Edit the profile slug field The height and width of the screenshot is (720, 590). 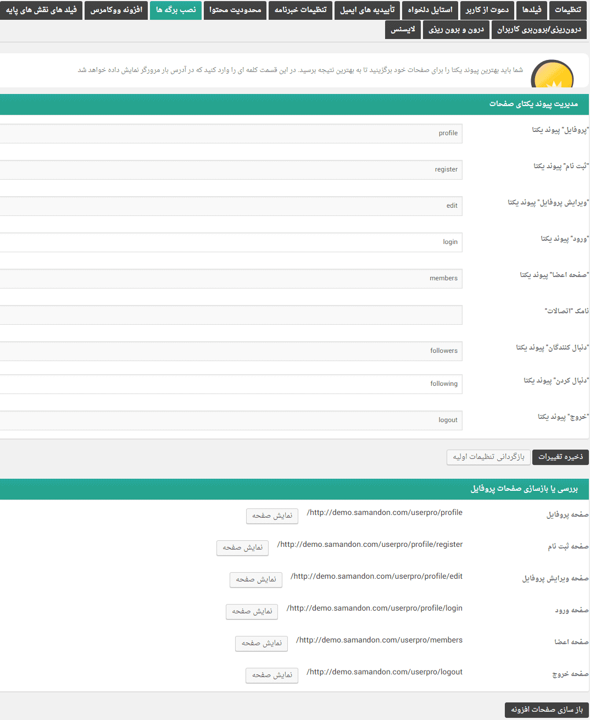pos(231,134)
